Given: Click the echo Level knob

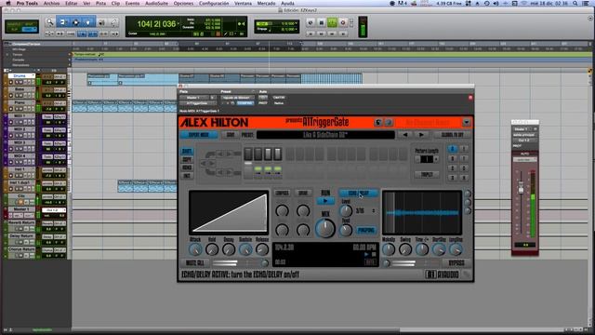Looking at the screenshot, I should point(346,211).
